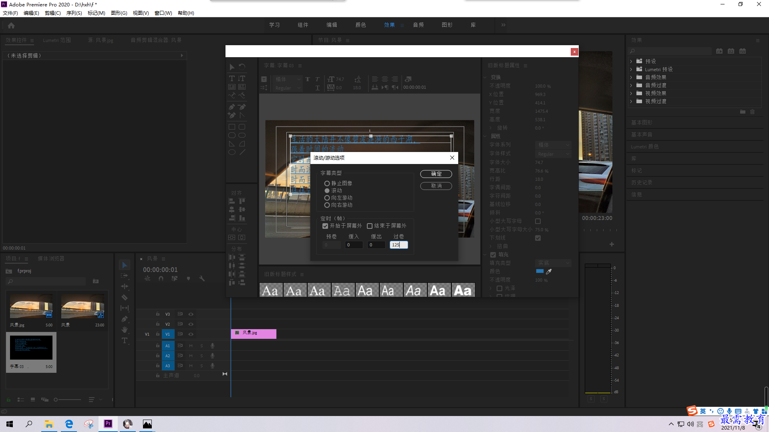The width and height of the screenshot is (769, 432).
Task: Select the Pen tool in title designer
Action: click(232, 107)
